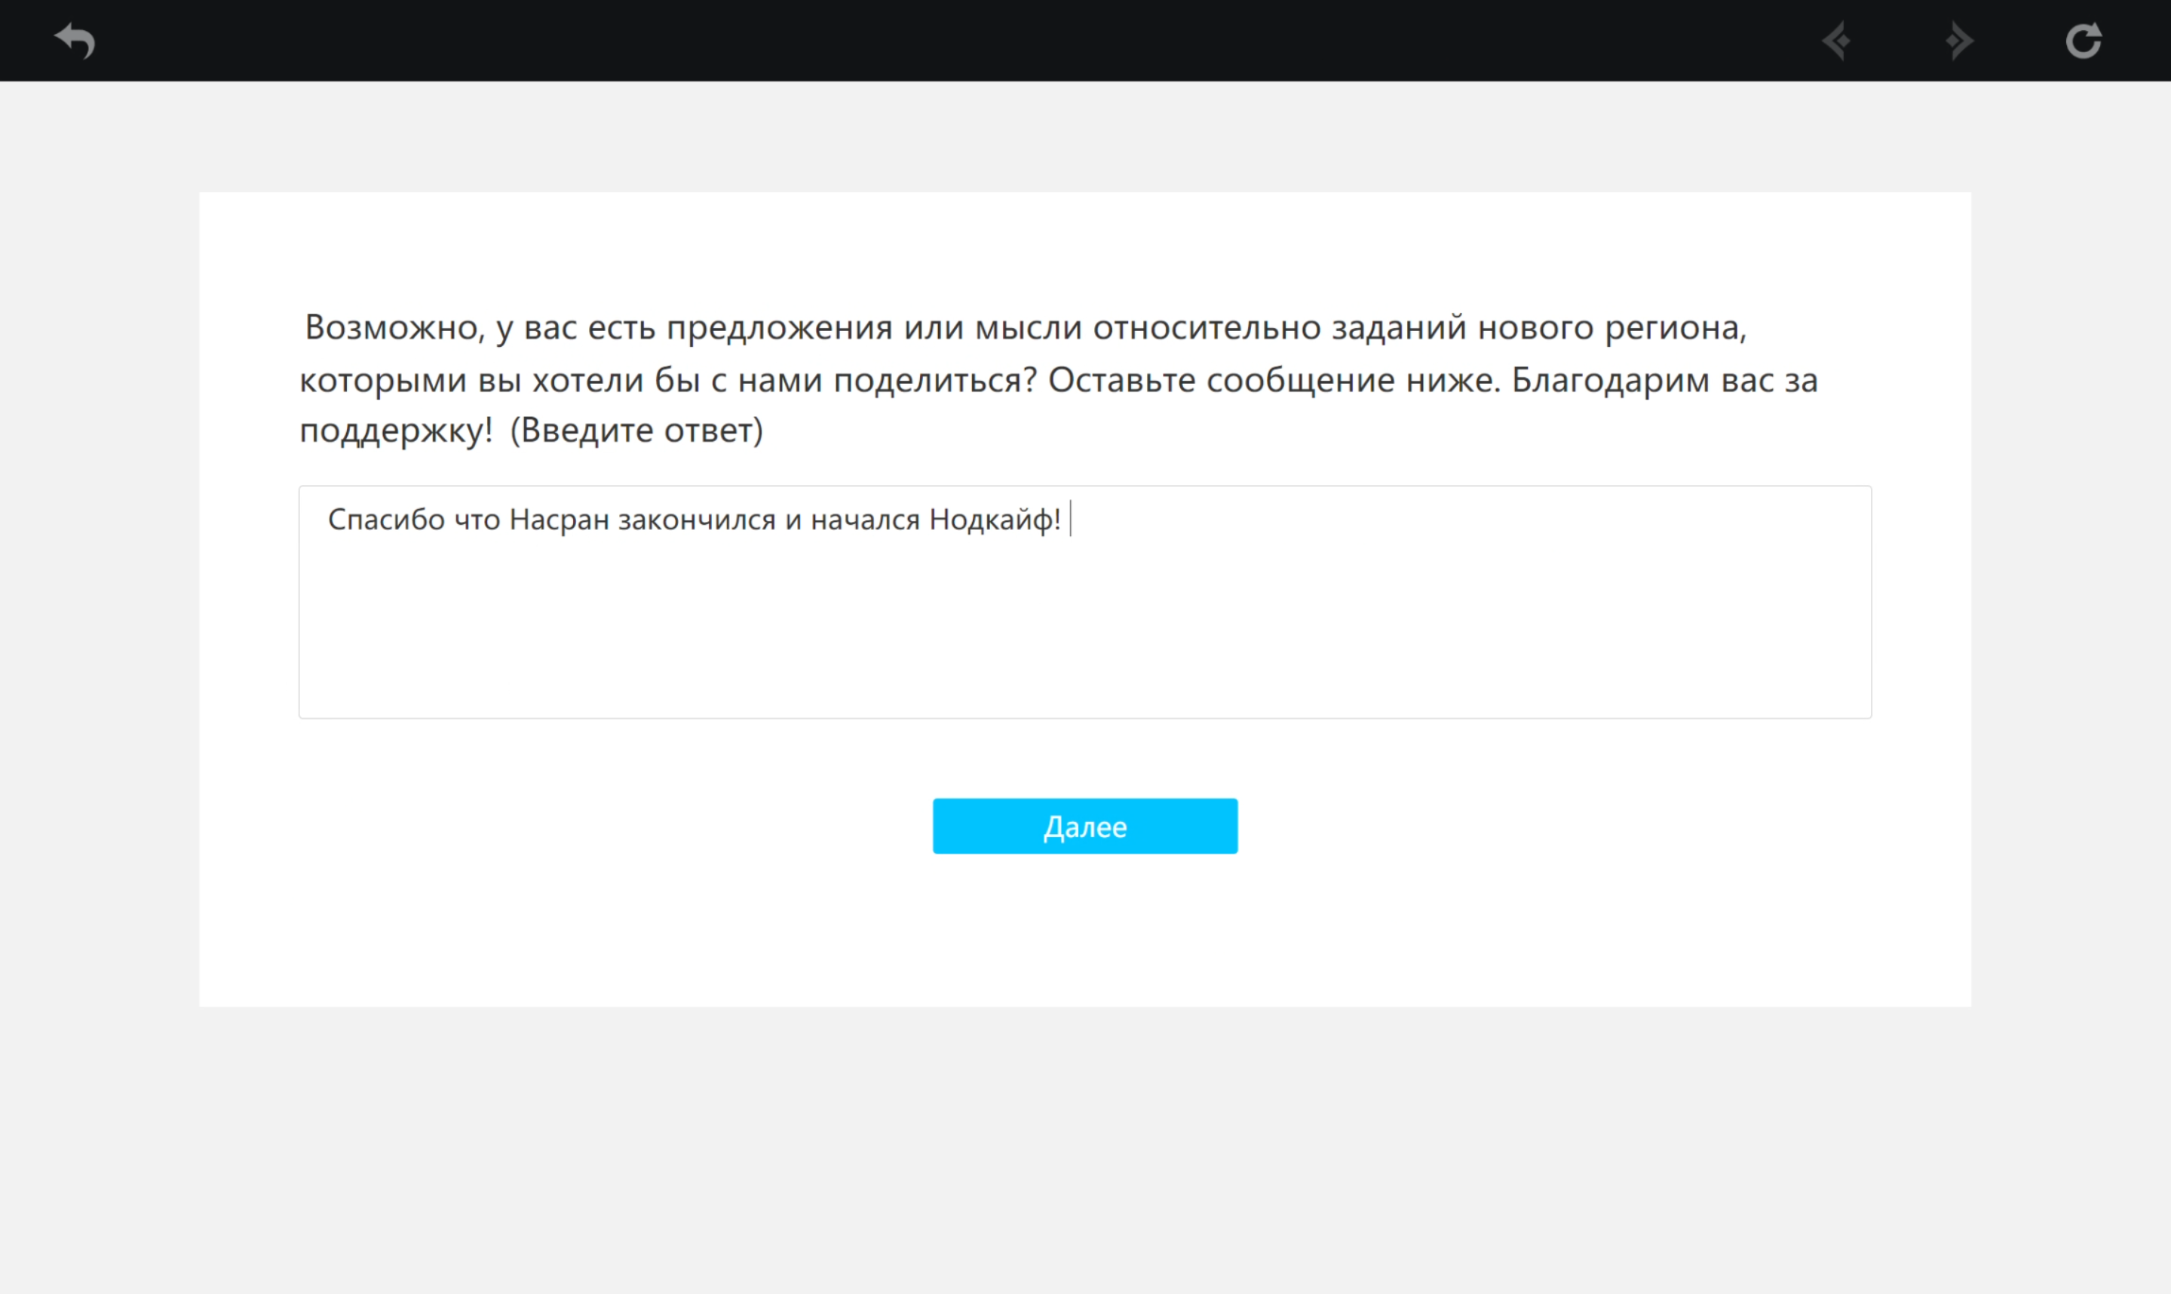
Task: Click the empty lower area of the answer box
Action: coord(1084,645)
